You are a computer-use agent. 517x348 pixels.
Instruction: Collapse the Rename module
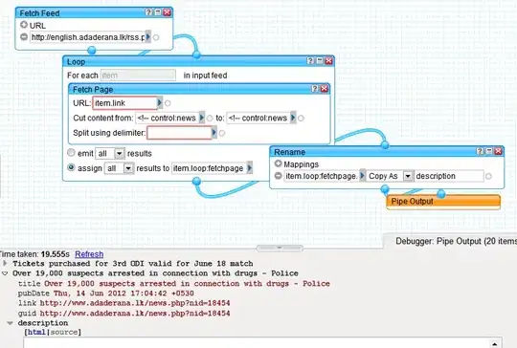(x=489, y=151)
